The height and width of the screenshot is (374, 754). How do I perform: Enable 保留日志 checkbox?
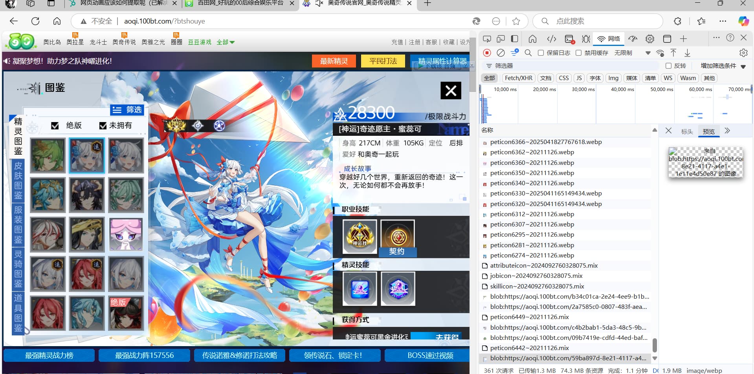pyautogui.click(x=541, y=53)
